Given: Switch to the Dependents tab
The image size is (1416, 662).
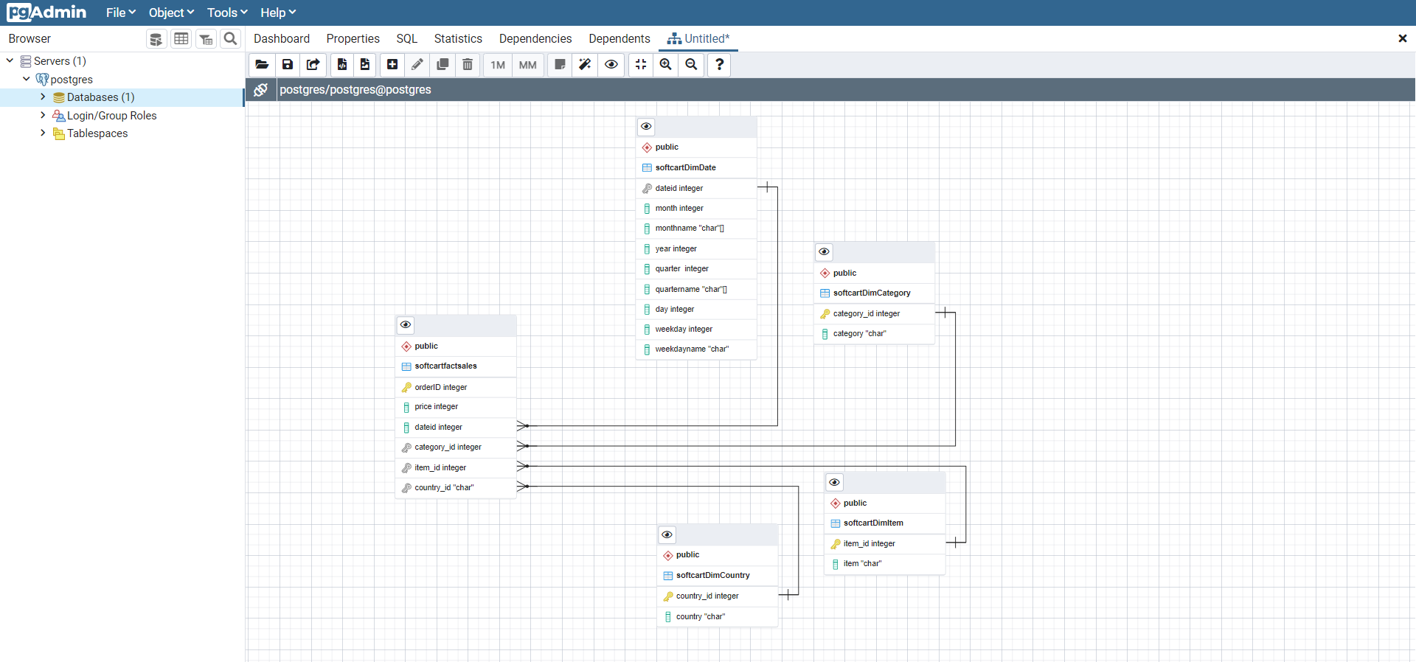Looking at the screenshot, I should point(619,39).
